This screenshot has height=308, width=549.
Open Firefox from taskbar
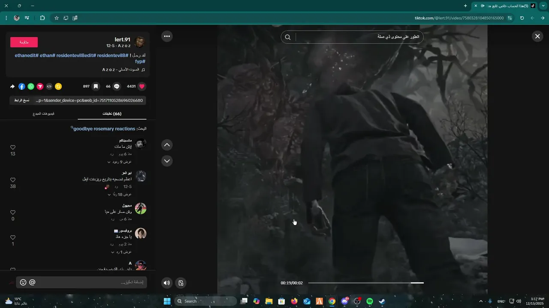pyautogui.click(x=294, y=301)
